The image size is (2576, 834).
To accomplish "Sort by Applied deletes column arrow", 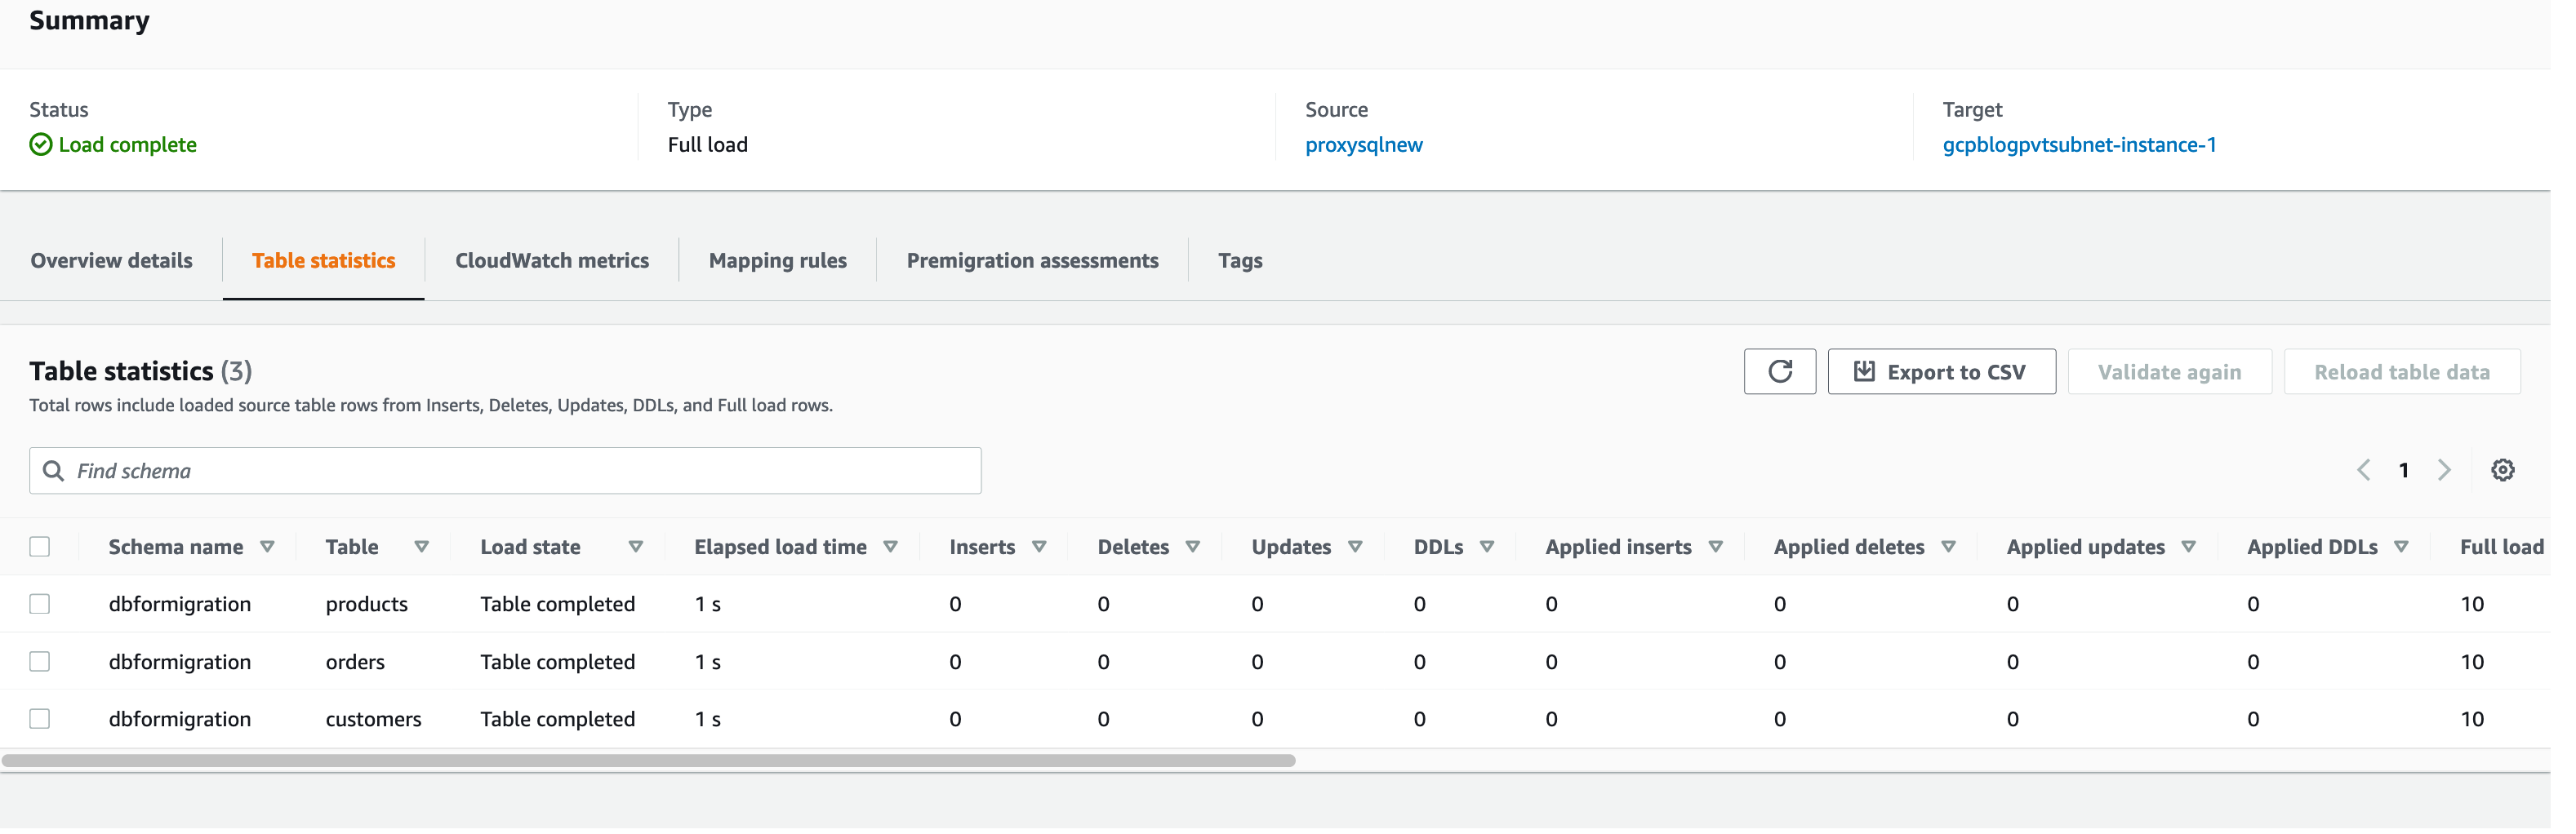I will click(1967, 552).
